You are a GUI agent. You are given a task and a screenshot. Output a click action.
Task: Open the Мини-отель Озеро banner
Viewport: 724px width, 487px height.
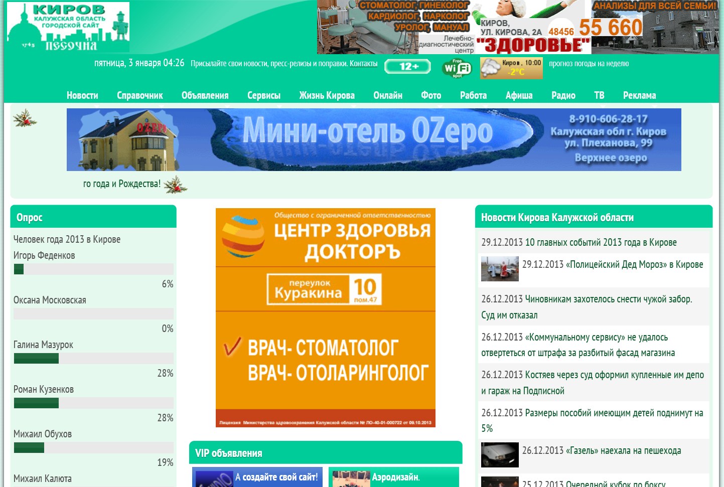coord(374,139)
